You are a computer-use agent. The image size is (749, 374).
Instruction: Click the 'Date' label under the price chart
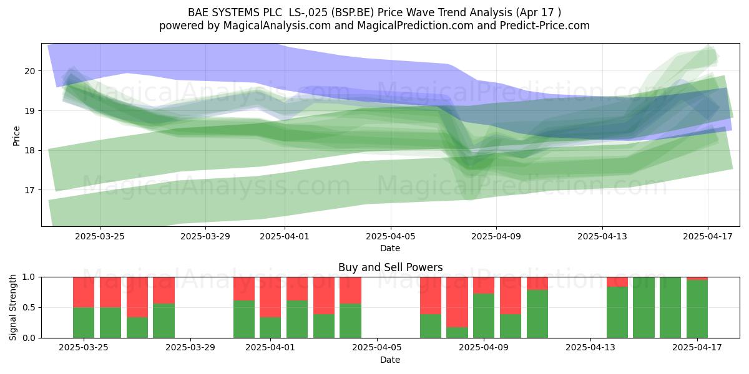coord(390,248)
